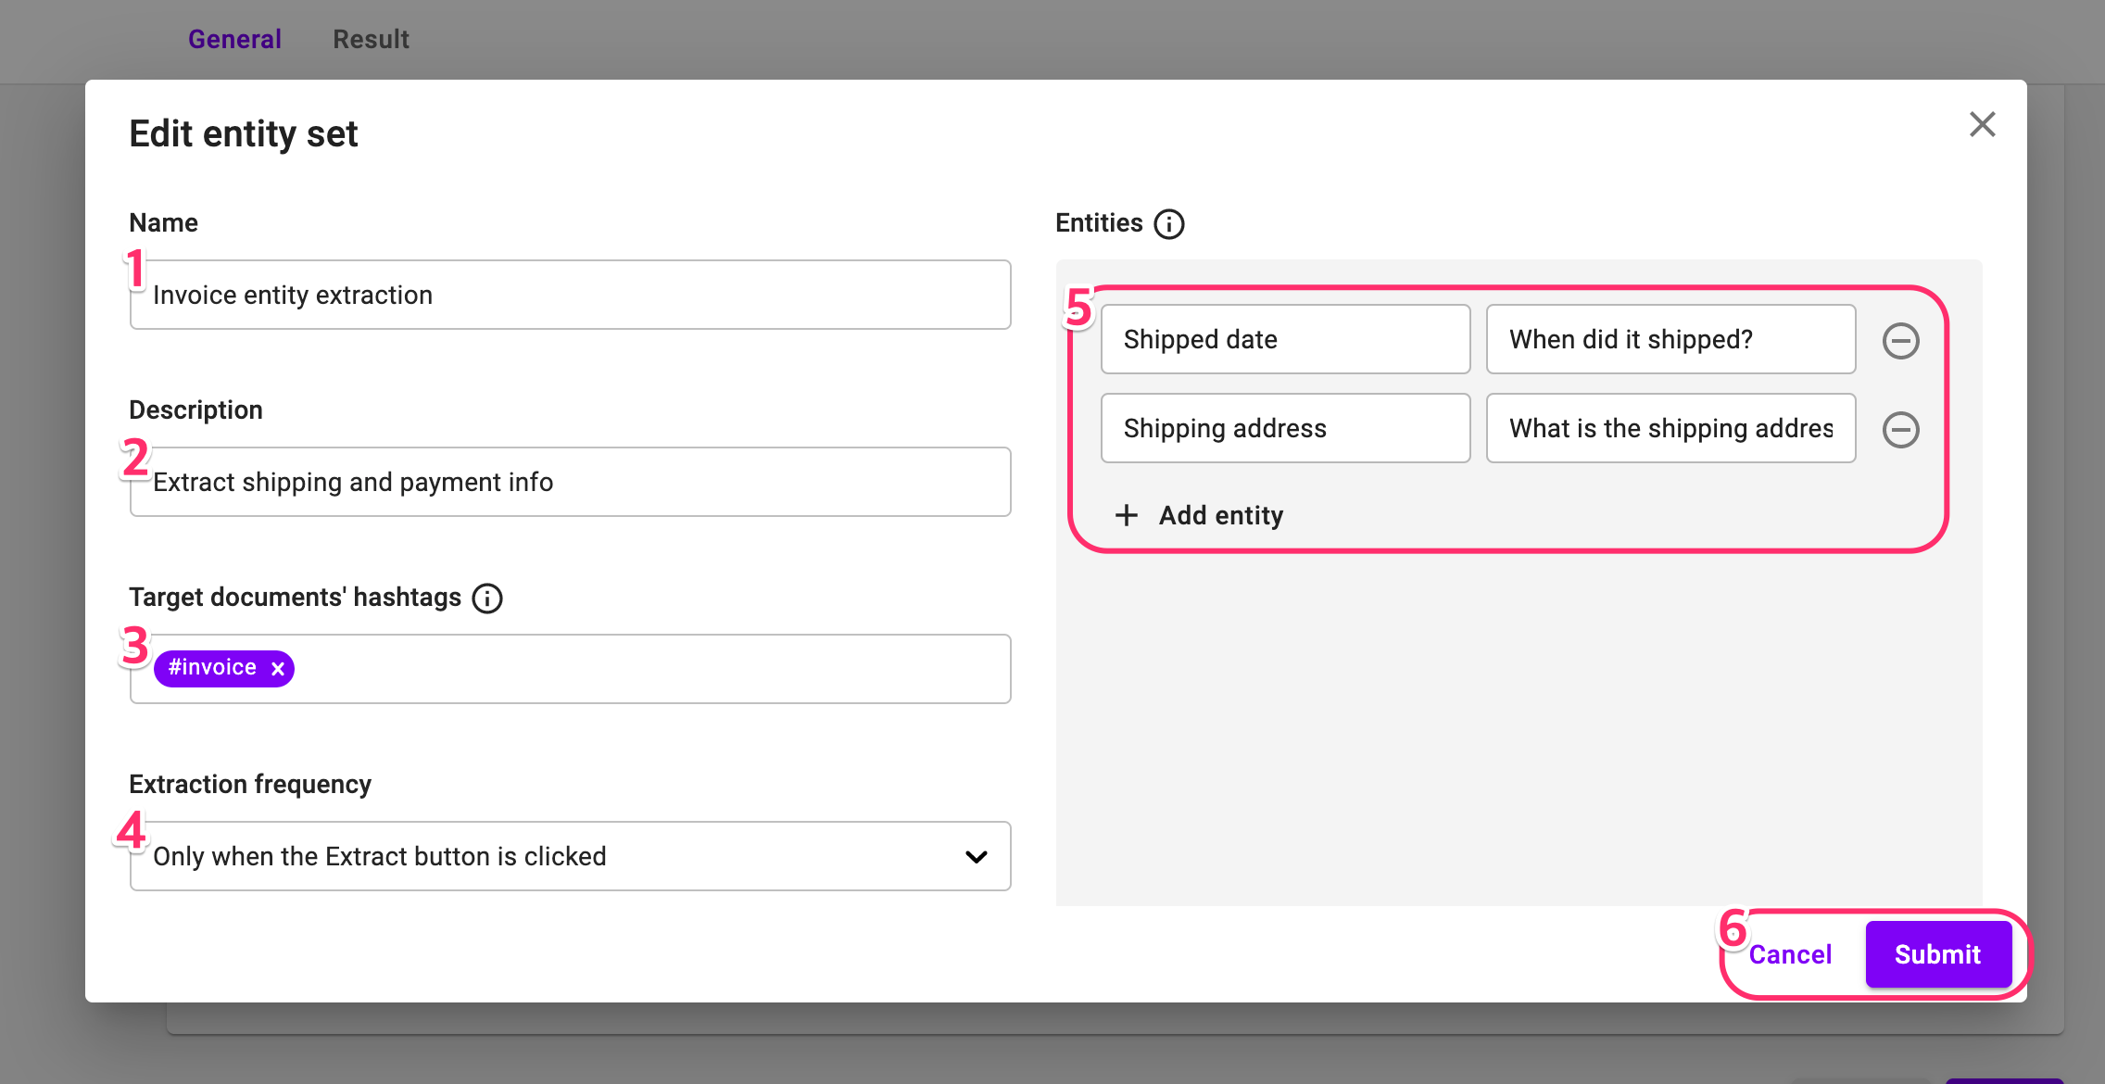
Task: Click empty area of hashtags input
Action: (649, 669)
